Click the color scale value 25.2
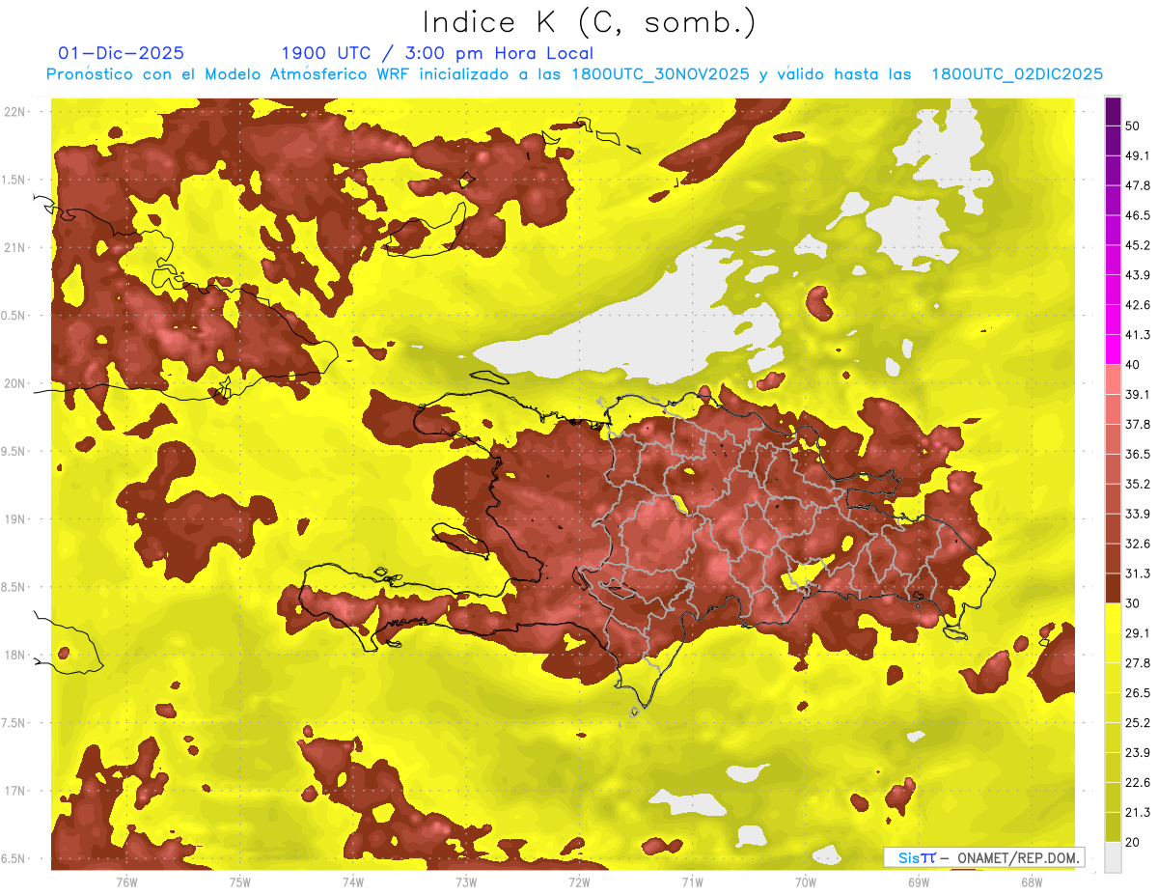Image resolution: width=1158 pixels, height=895 pixels. point(1139,722)
